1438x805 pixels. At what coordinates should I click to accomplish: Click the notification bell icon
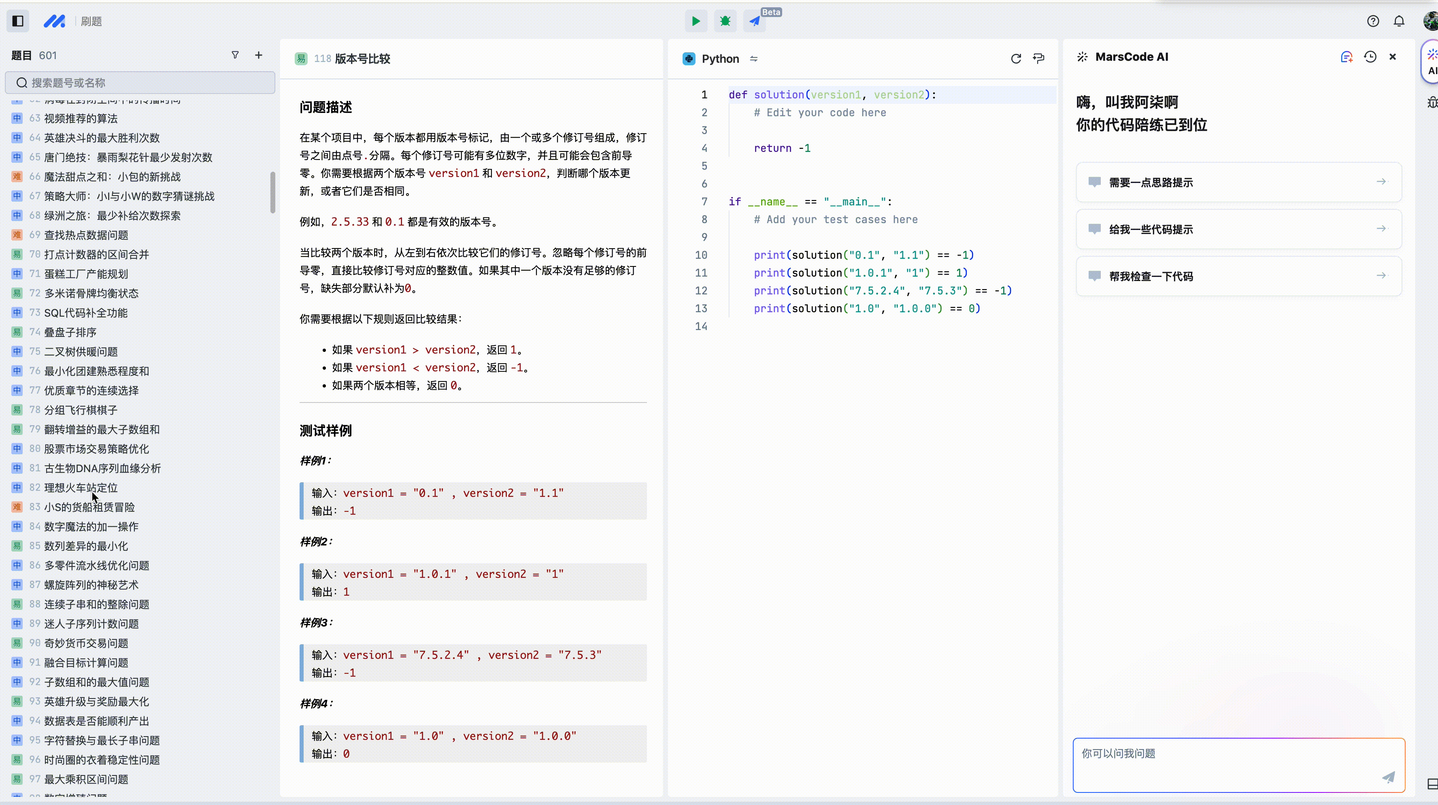click(1399, 21)
